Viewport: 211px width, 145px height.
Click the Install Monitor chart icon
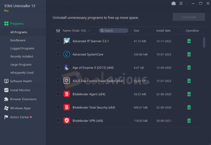click(6, 90)
